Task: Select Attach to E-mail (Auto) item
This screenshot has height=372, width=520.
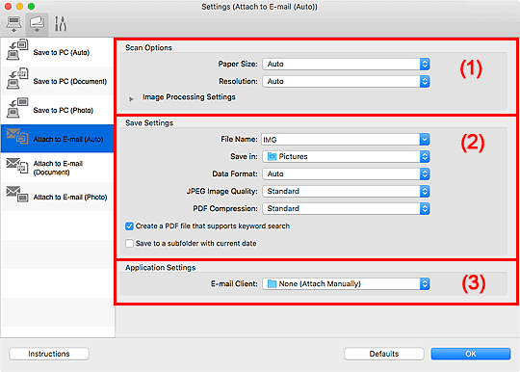Action: pyautogui.click(x=58, y=139)
